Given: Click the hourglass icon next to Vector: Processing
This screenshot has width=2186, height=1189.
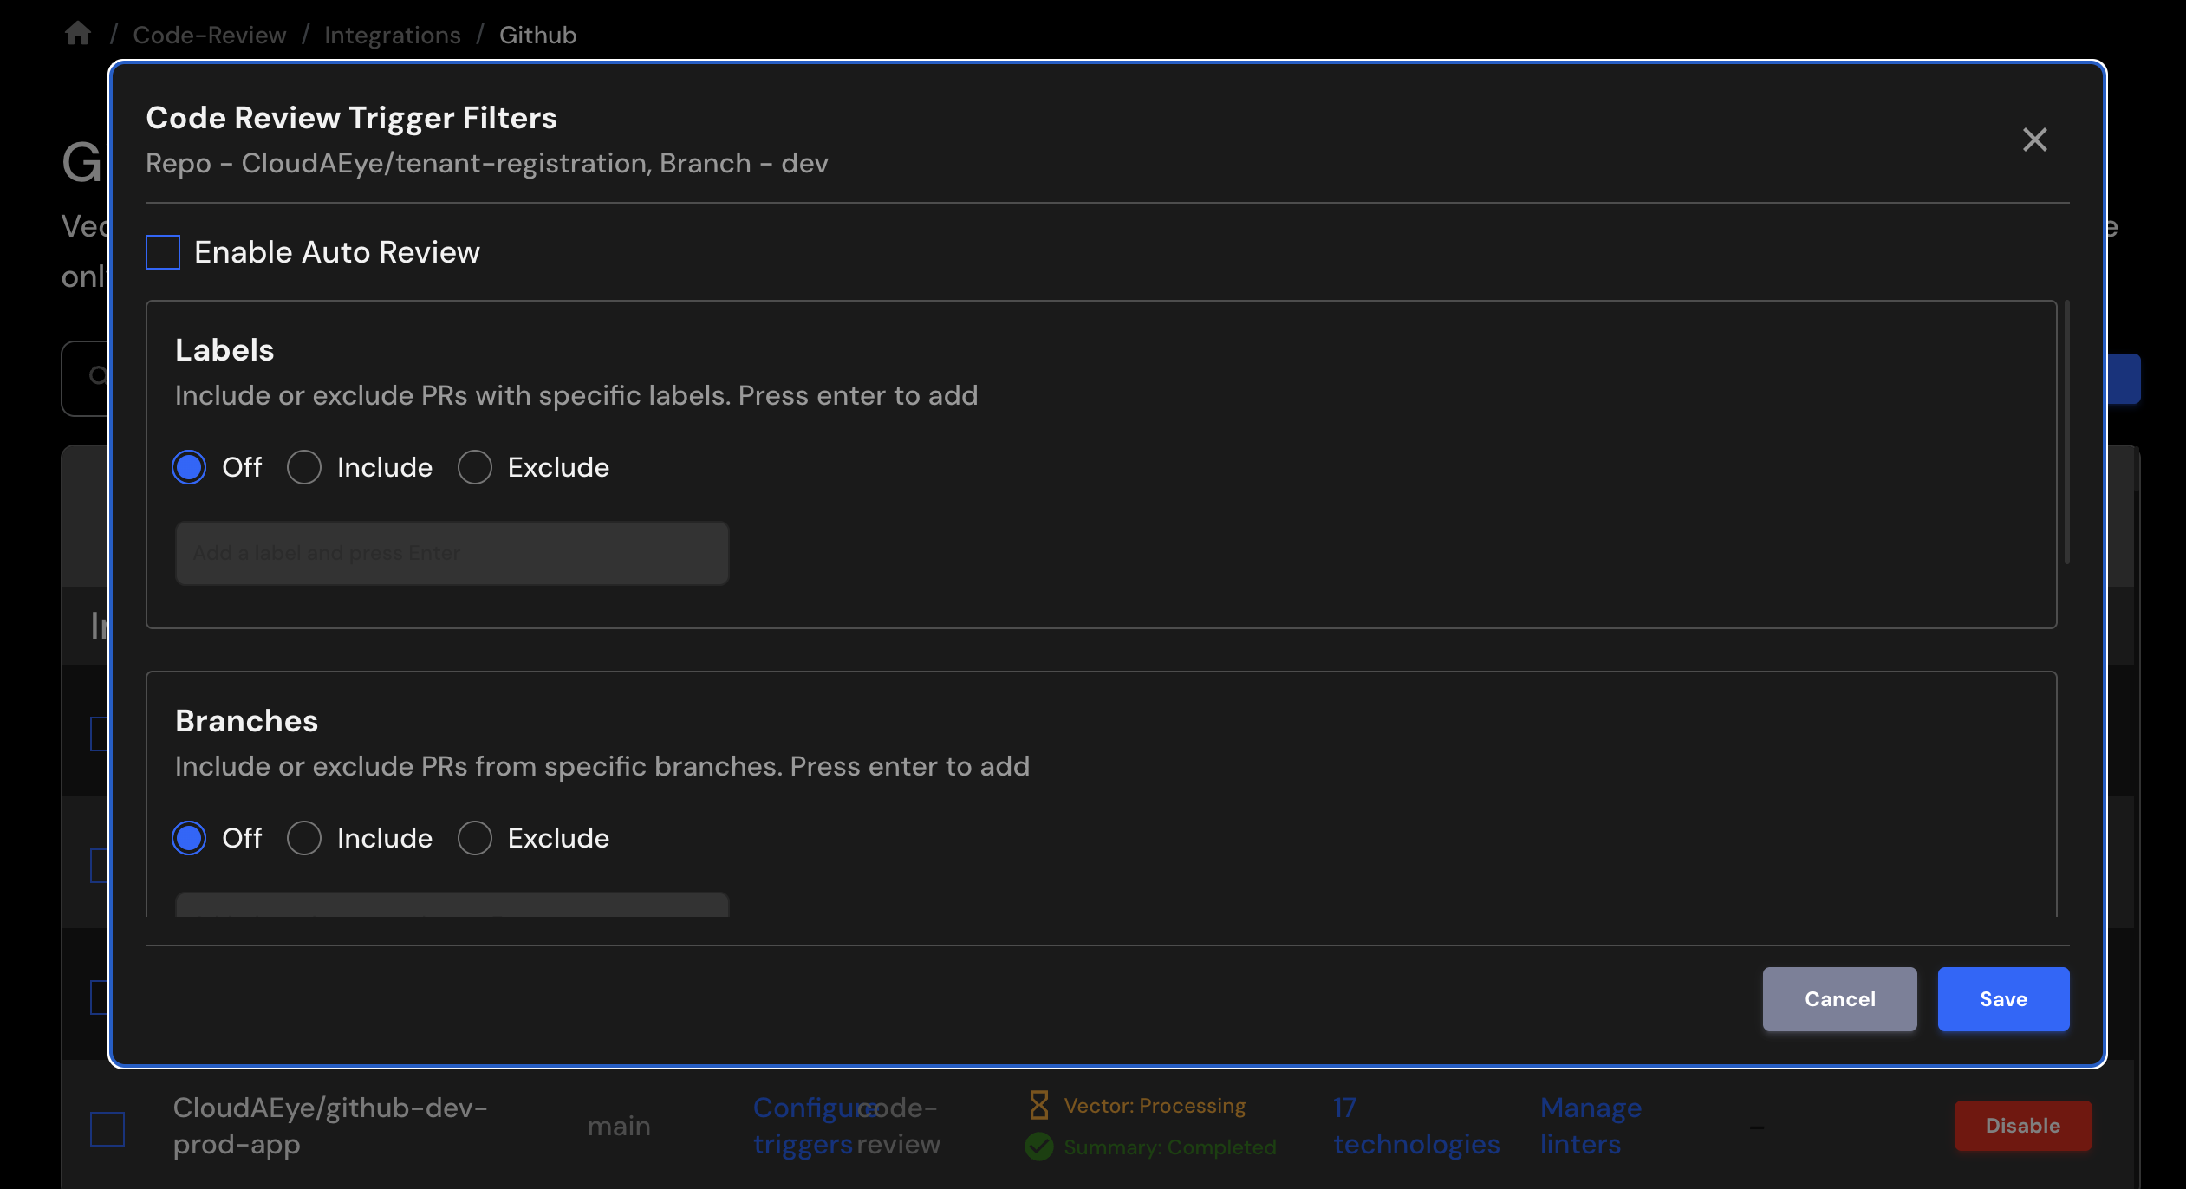Looking at the screenshot, I should pos(1038,1104).
